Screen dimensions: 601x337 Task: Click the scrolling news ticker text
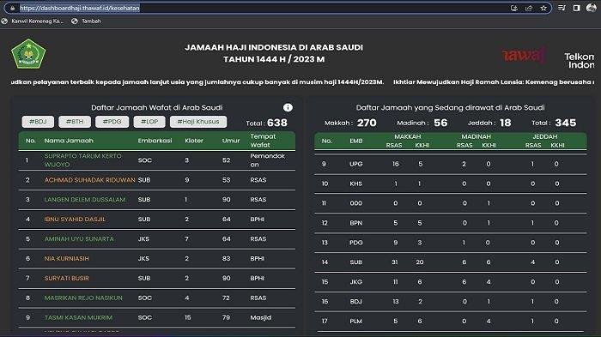[302, 82]
